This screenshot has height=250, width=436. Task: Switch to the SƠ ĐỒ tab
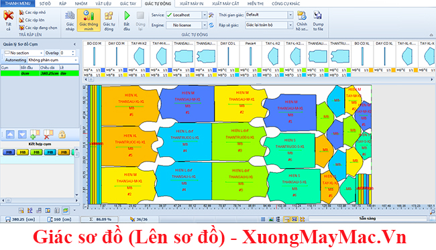click(x=45, y=3)
